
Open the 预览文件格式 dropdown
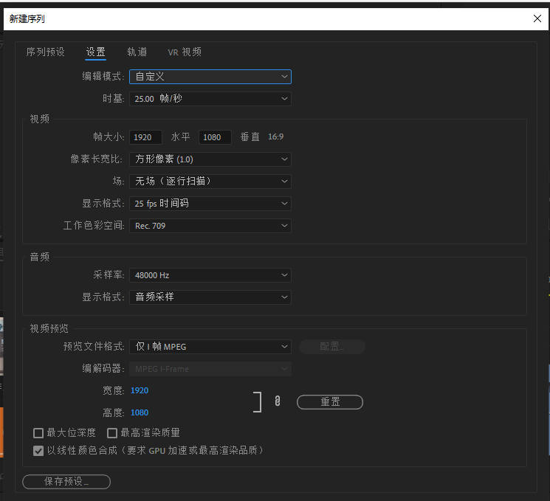pos(210,347)
